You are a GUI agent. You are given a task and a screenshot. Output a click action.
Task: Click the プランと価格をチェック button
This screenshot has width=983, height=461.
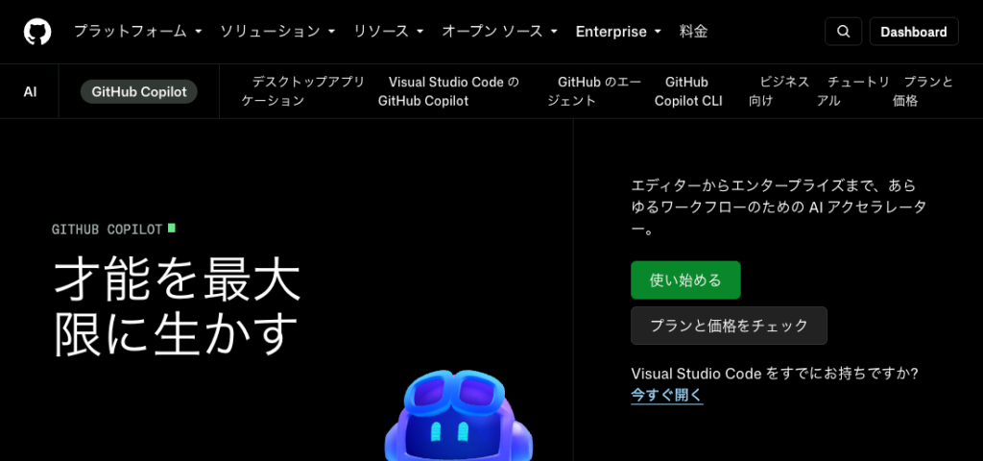pyautogui.click(x=730, y=326)
